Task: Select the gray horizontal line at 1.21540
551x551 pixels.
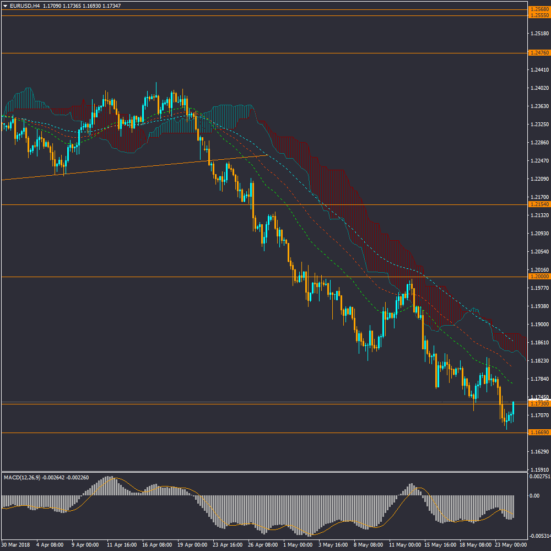Action: pos(165,204)
